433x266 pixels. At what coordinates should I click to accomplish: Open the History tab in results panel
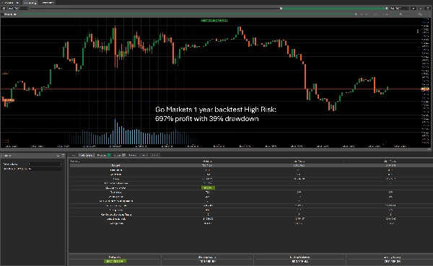(x=132, y=155)
